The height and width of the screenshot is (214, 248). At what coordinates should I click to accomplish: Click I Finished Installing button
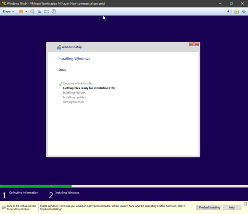point(209,207)
